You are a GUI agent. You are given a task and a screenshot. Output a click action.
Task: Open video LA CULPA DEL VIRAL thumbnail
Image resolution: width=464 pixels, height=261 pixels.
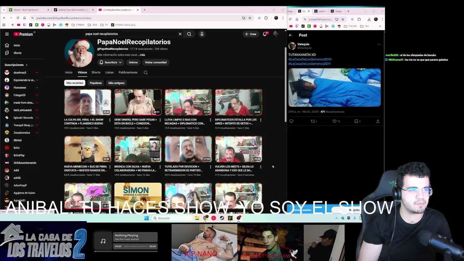[88, 102]
